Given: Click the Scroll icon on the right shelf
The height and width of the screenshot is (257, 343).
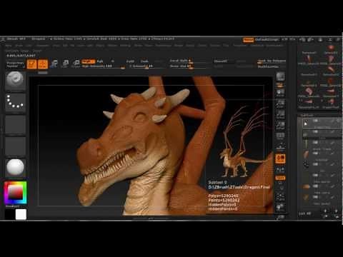Looking at the screenshot, I should pos(280,93).
